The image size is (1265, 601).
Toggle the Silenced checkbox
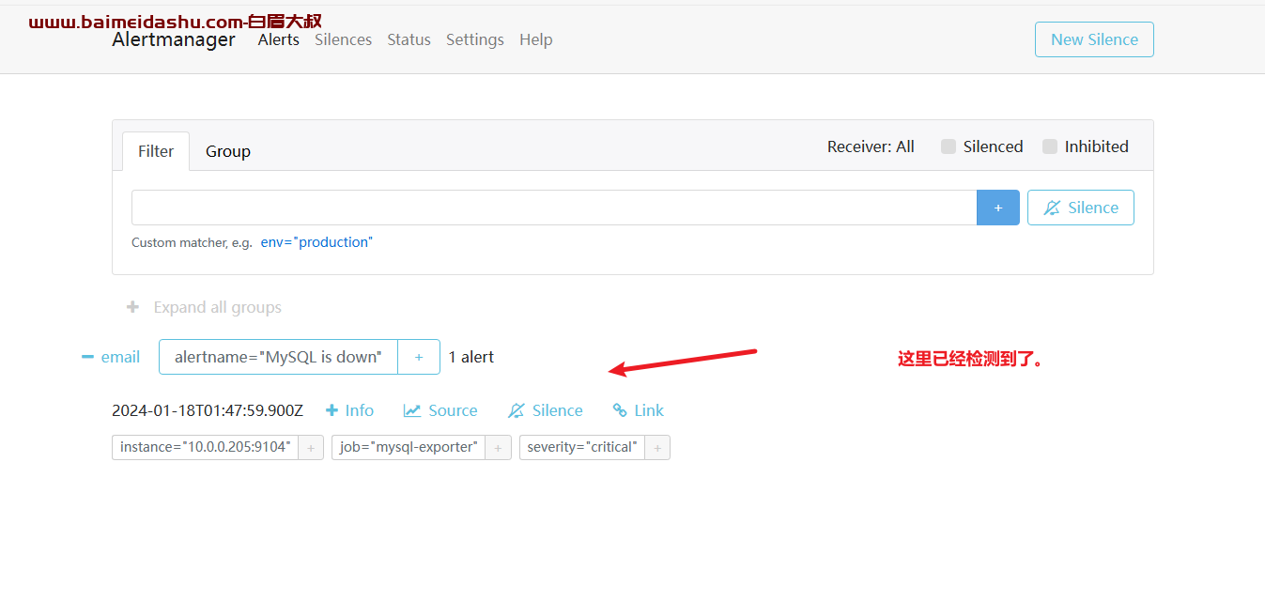pos(949,146)
